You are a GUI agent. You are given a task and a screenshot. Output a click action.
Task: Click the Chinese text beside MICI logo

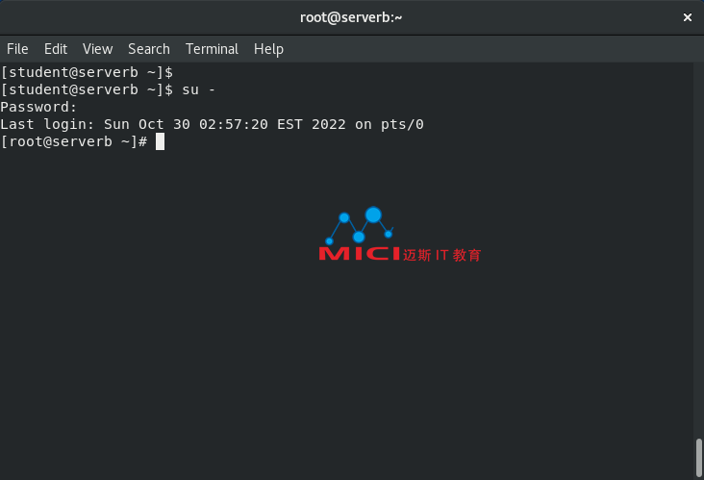(441, 255)
